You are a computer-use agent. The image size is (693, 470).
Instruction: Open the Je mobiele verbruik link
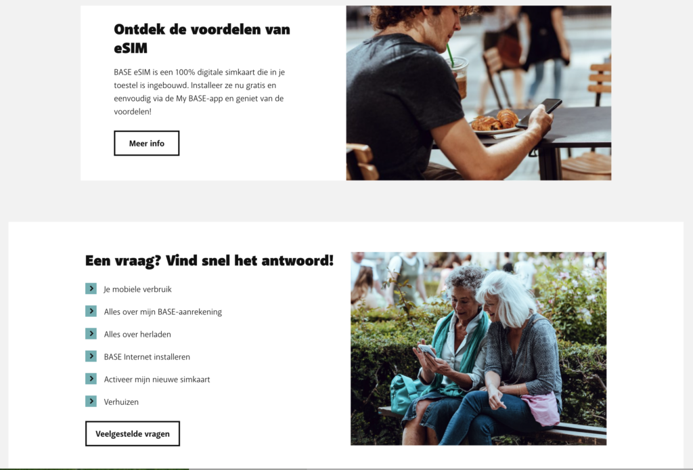click(x=137, y=289)
